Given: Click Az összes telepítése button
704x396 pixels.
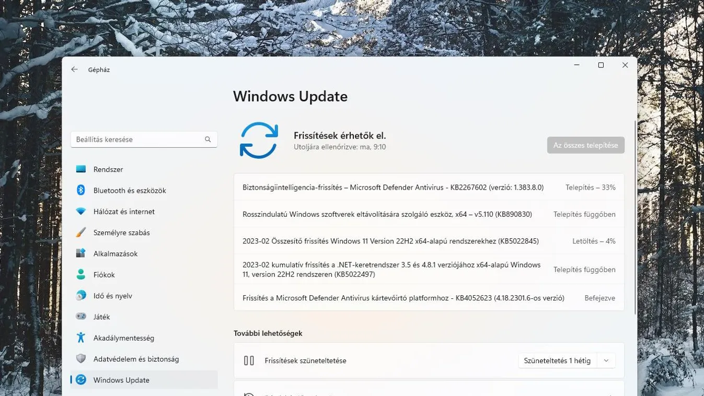Looking at the screenshot, I should (585, 145).
